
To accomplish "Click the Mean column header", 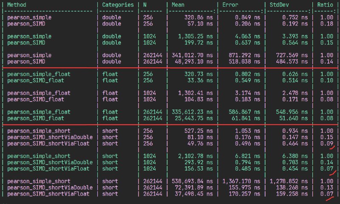I will 178,5.
